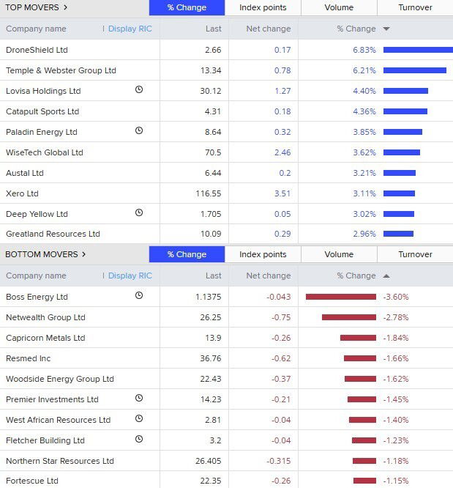The height and width of the screenshot is (488, 453).
Task: Click the clock icon beside Premier Investments Ltd
Action: click(x=139, y=399)
